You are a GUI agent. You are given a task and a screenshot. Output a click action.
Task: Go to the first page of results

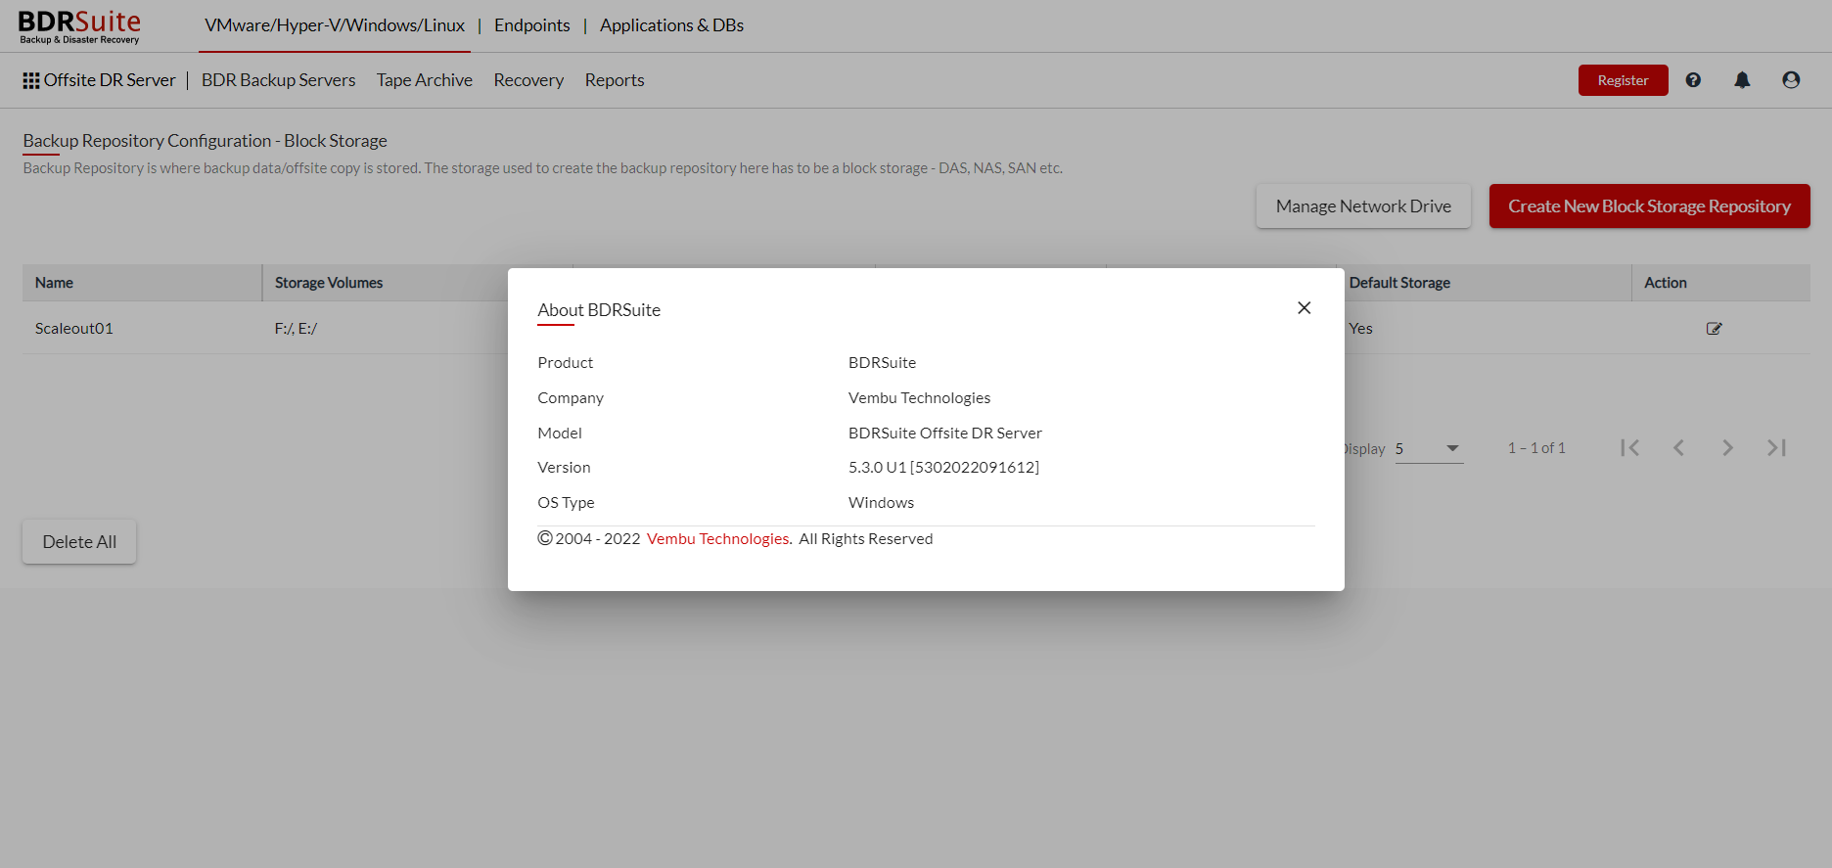click(x=1629, y=448)
